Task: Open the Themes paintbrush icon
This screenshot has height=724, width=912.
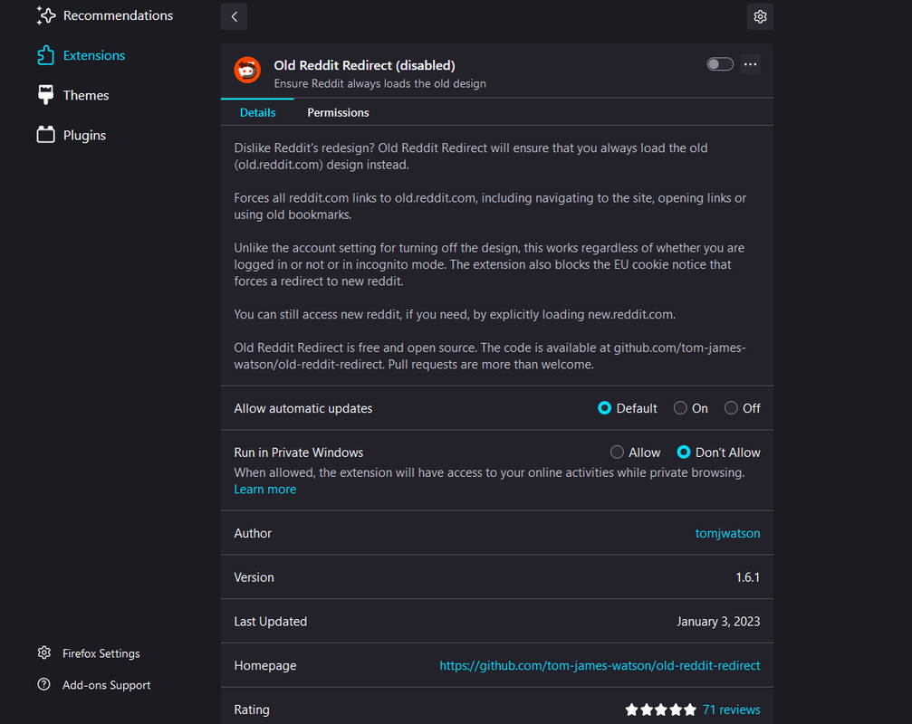Action: [46, 95]
